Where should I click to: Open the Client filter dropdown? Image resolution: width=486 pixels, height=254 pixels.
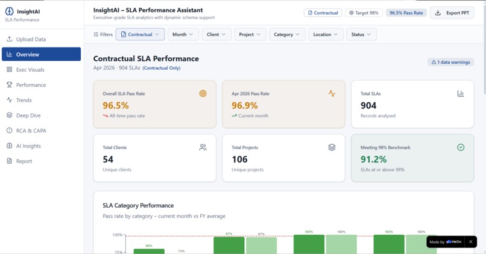coord(216,34)
